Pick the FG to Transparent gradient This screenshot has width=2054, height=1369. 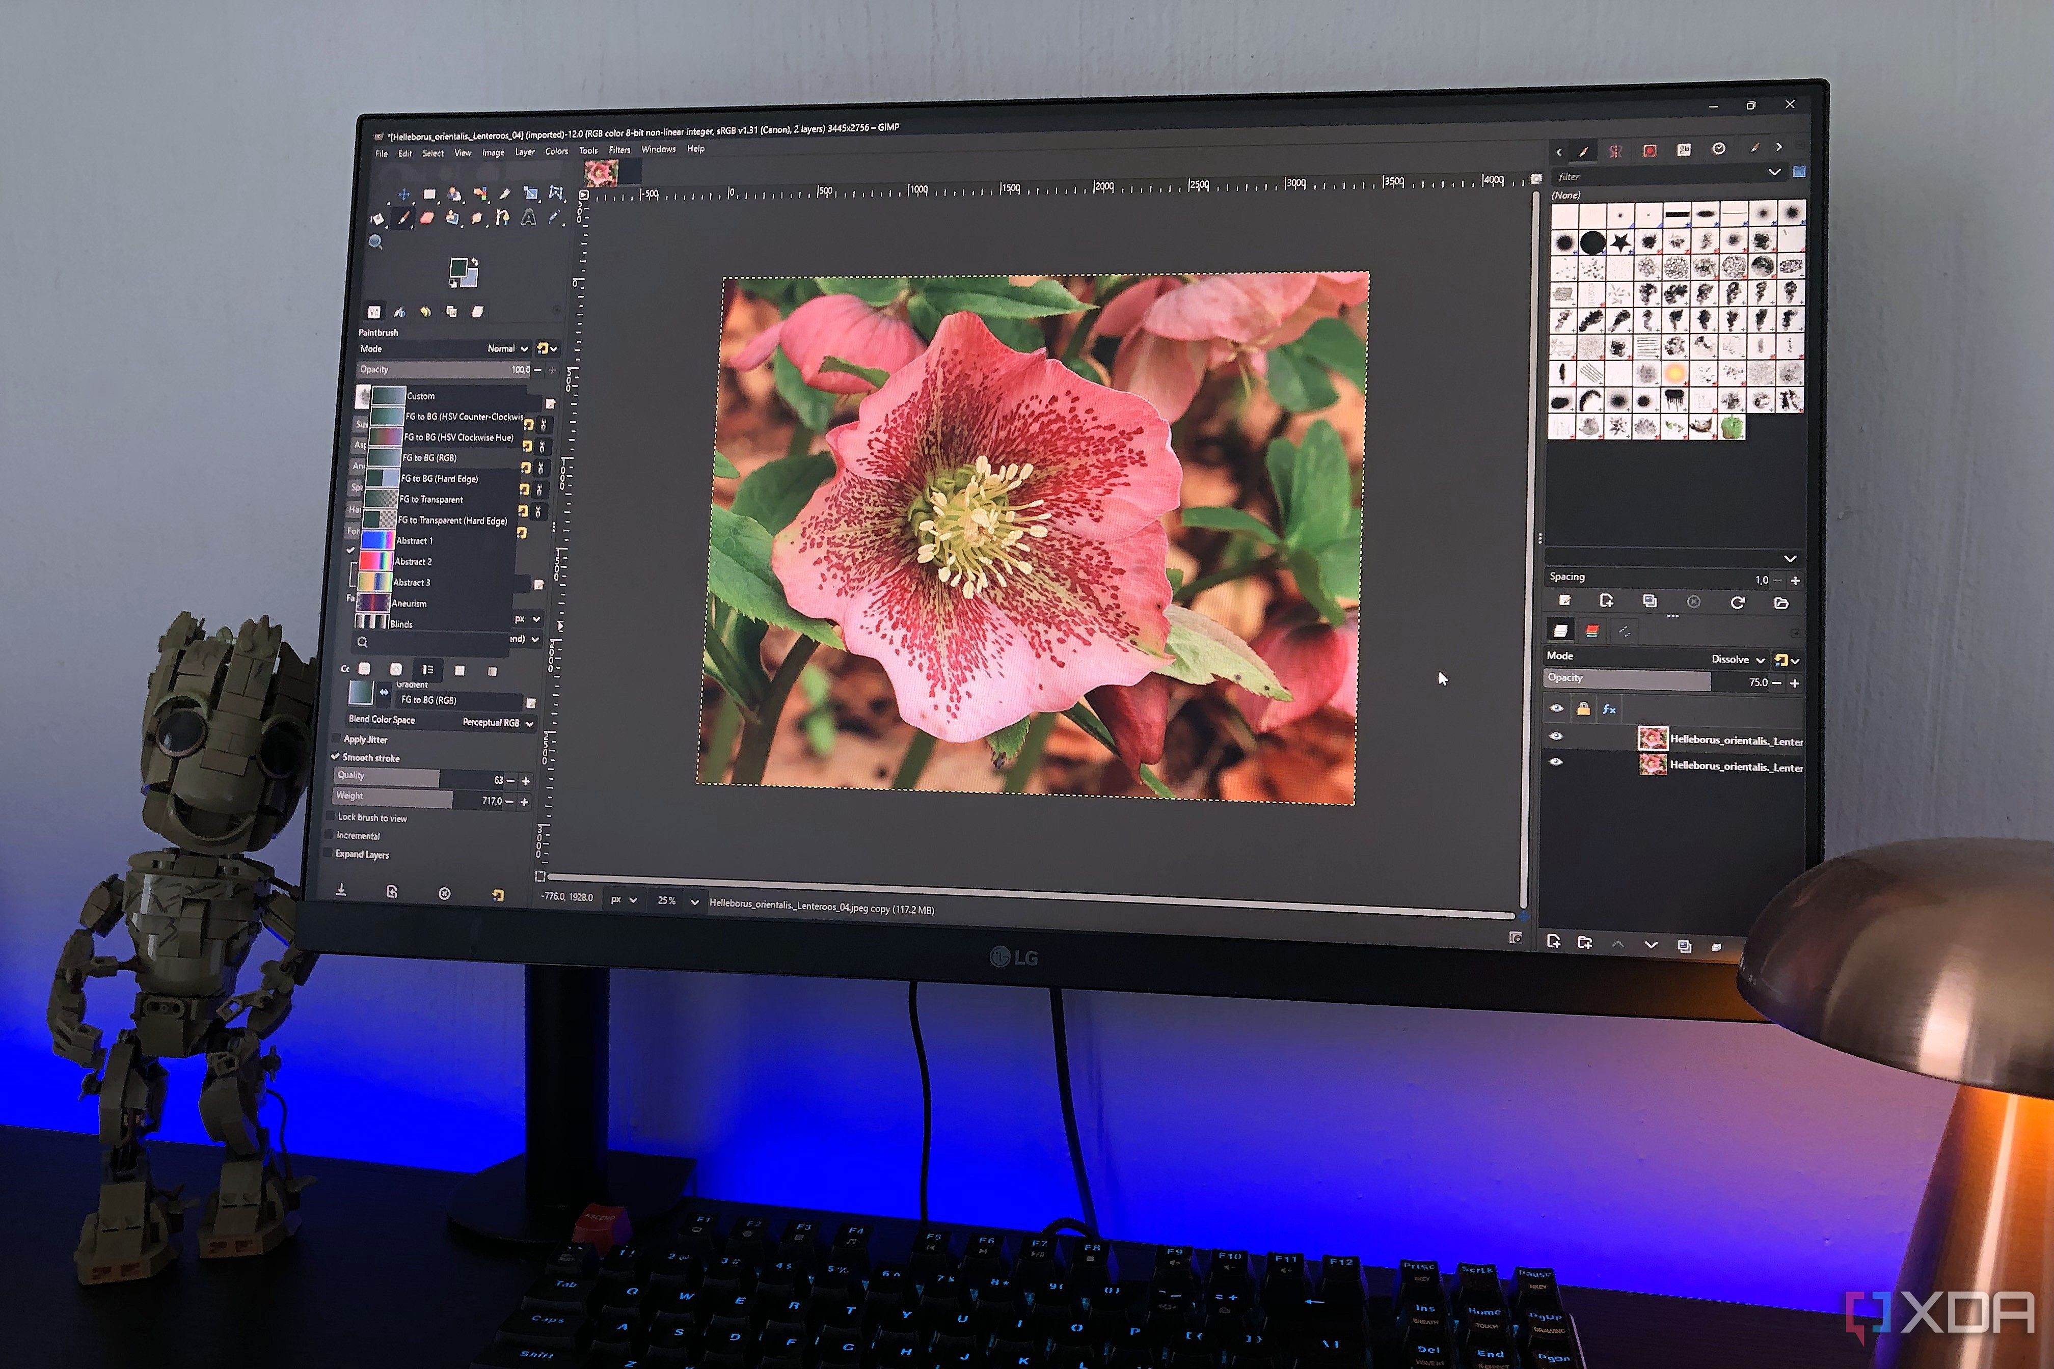430,500
